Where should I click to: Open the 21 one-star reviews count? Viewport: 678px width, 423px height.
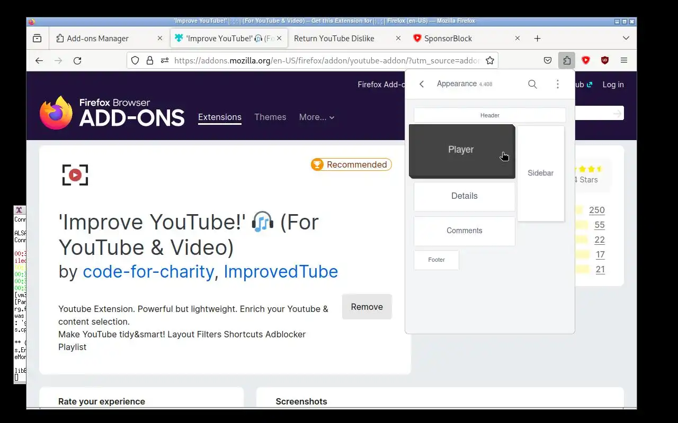[600, 269]
